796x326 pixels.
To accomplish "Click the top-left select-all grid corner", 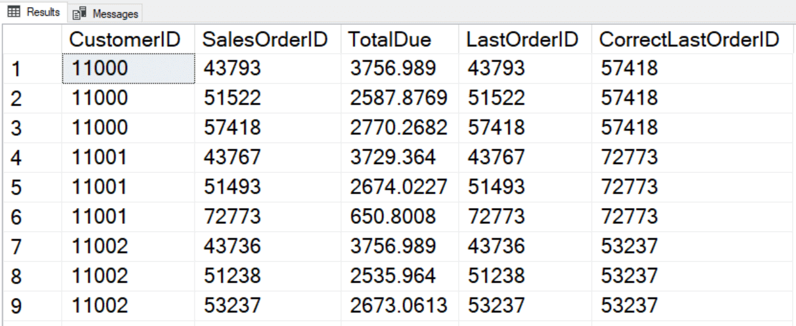I will (x=32, y=40).
